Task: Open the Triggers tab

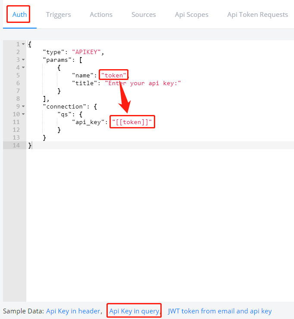Action: (x=58, y=15)
